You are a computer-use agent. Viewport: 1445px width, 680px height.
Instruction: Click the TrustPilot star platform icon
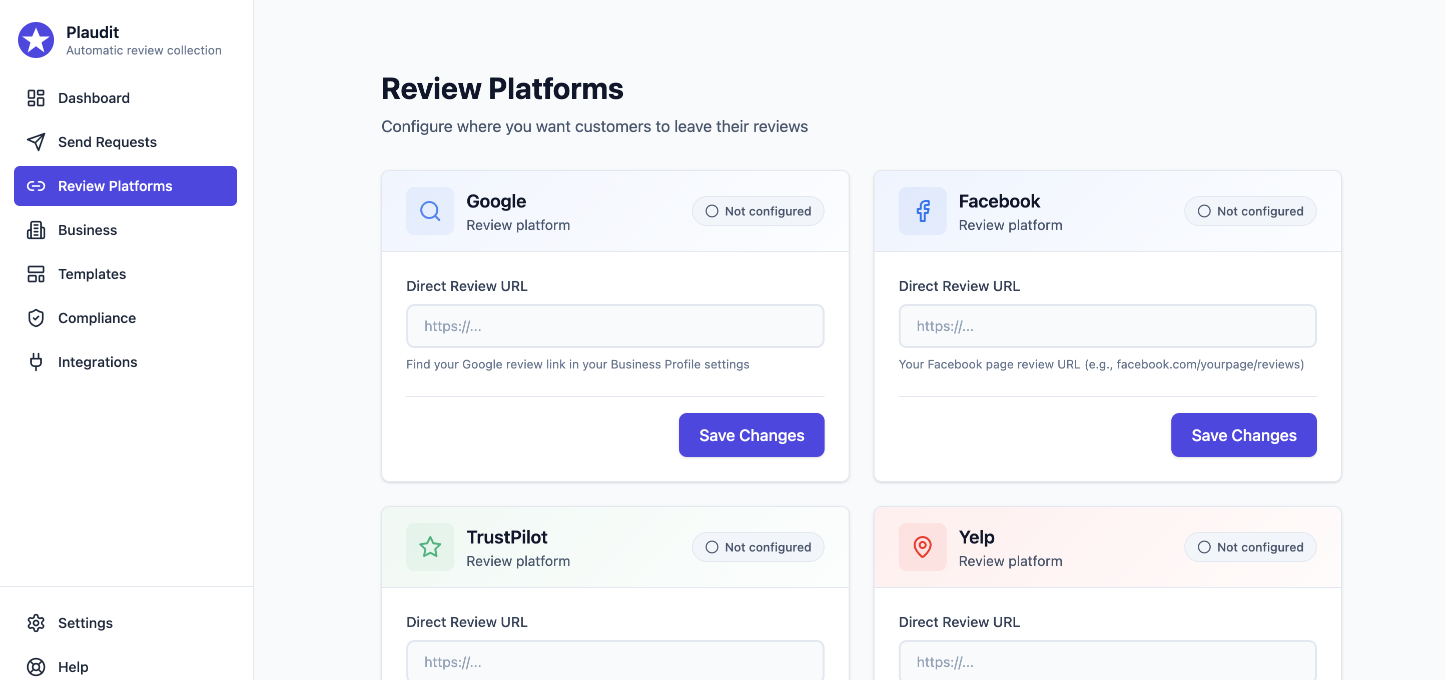click(x=430, y=547)
